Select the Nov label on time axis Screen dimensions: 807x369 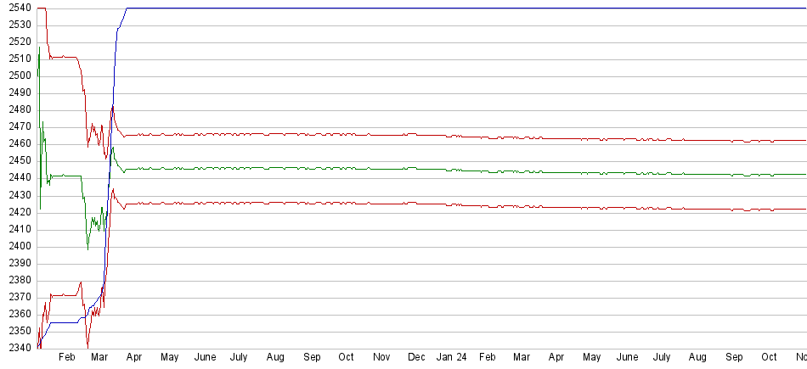[x=381, y=358]
